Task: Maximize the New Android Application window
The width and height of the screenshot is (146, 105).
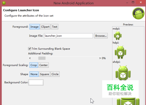Action: click(x=133, y=2)
